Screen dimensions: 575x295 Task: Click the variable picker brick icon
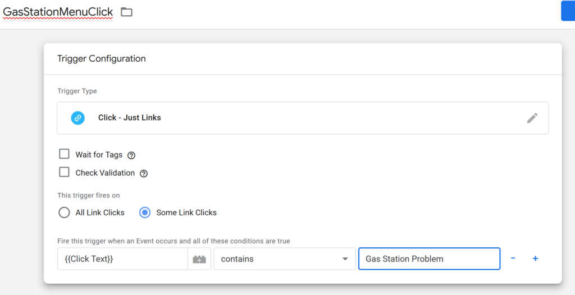coord(199,259)
